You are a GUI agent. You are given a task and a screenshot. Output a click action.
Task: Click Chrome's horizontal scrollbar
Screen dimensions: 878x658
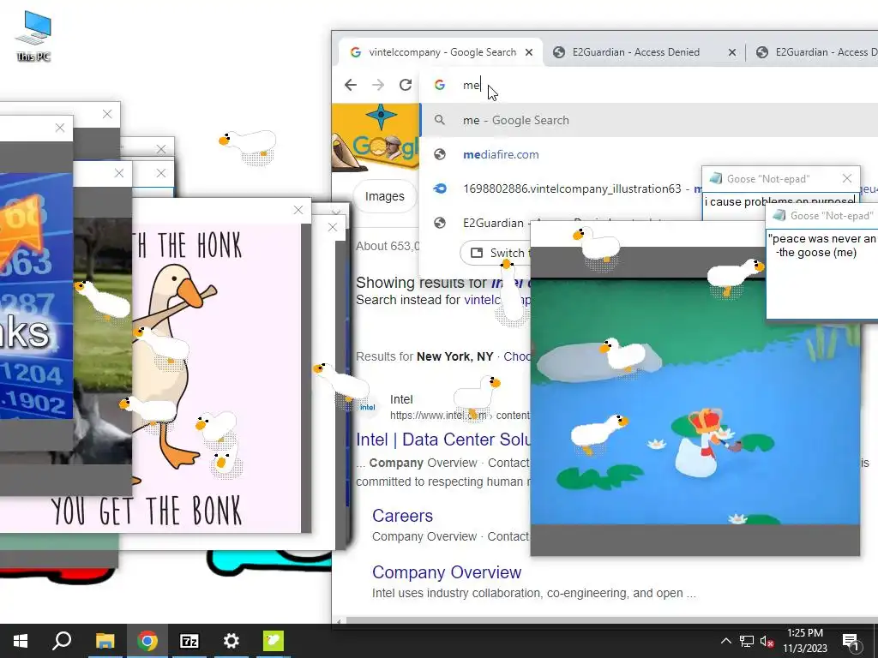(x=610, y=620)
